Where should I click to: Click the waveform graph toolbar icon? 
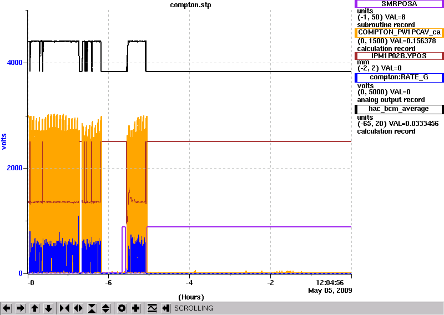[152, 308]
